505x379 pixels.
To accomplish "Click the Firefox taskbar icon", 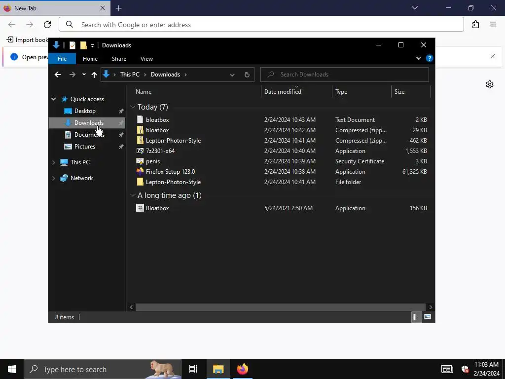I will pyautogui.click(x=243, y=369).
